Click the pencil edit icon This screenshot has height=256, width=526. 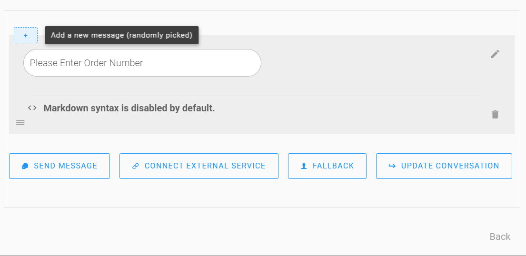click(x=495, y=54)
